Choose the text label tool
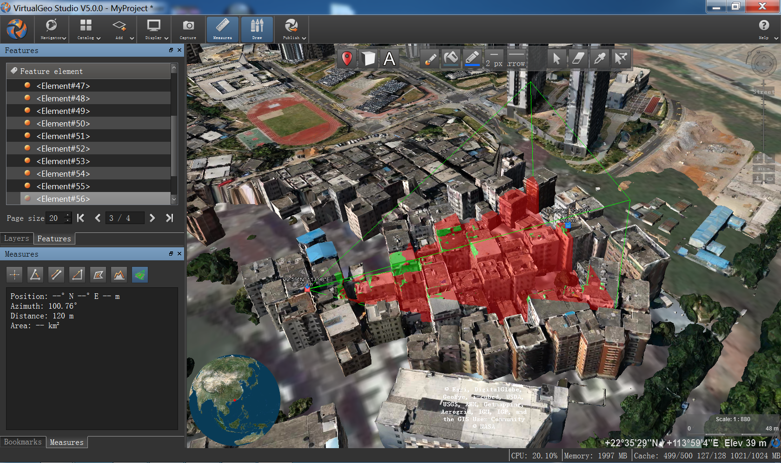The width and height of the screenshot is (781, 463). tap(389, 59)
